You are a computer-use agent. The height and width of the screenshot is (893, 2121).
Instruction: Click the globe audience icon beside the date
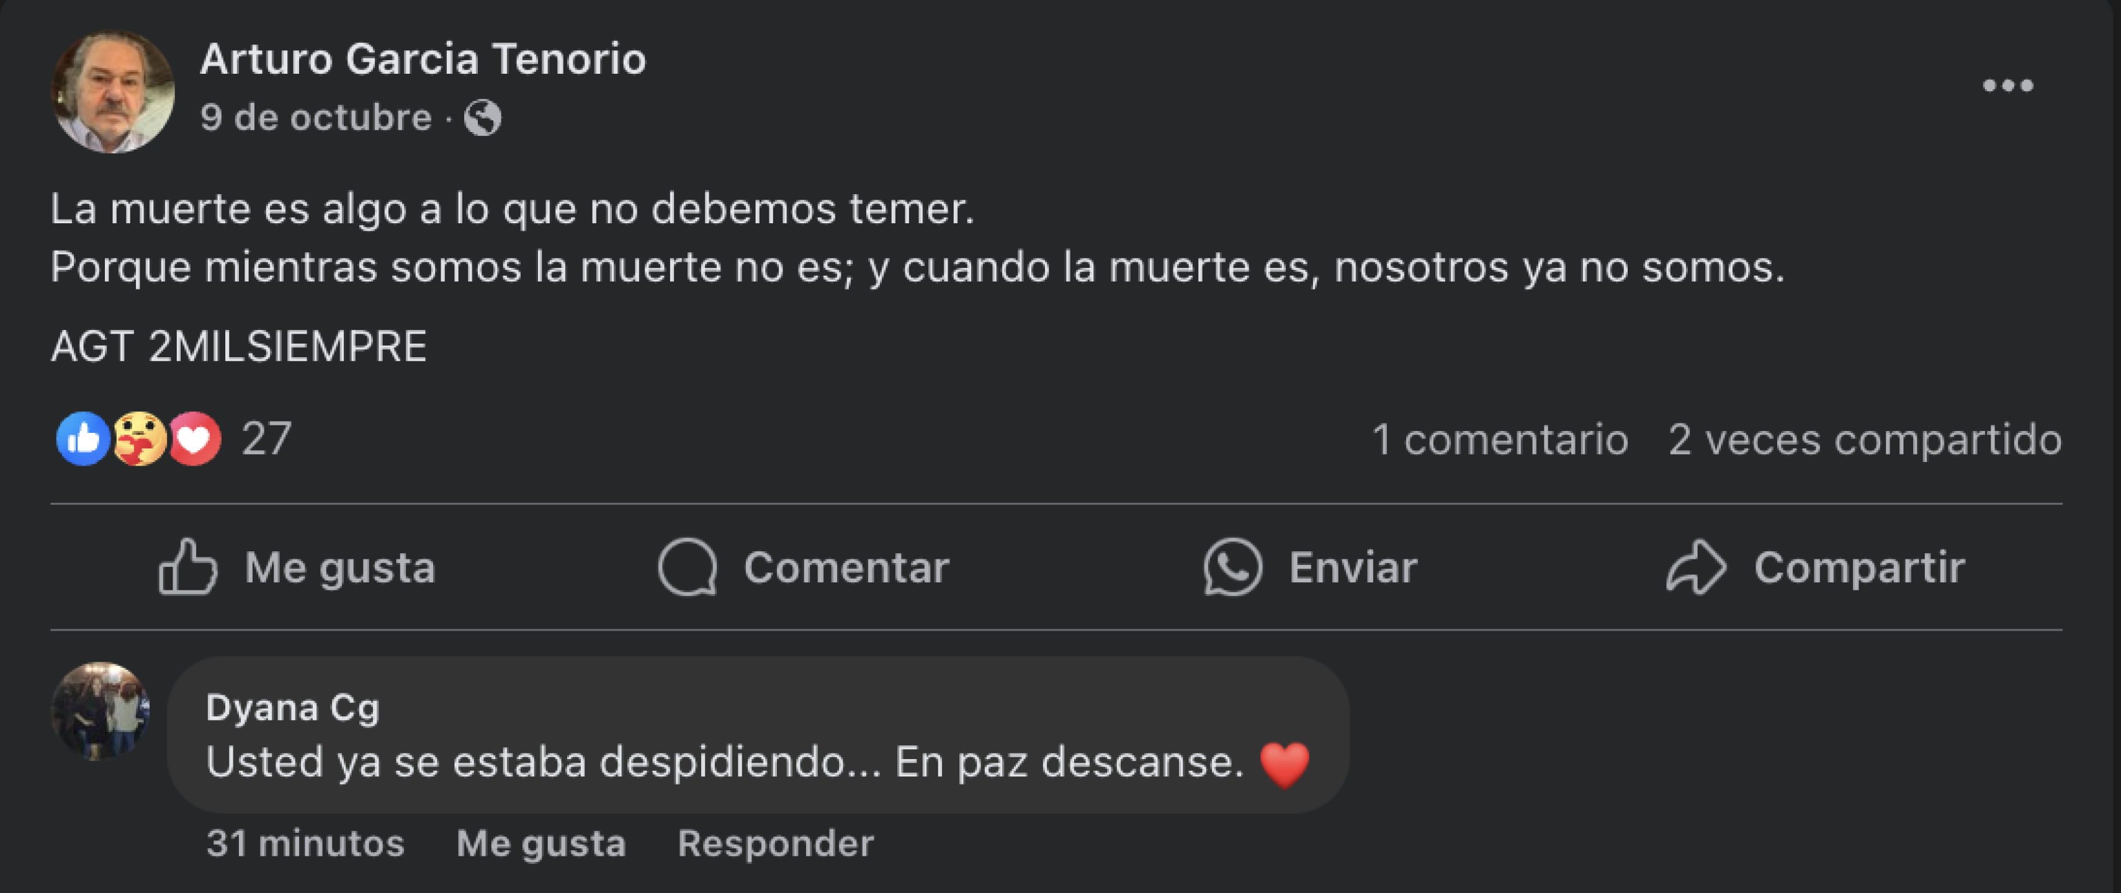point(483,118)
